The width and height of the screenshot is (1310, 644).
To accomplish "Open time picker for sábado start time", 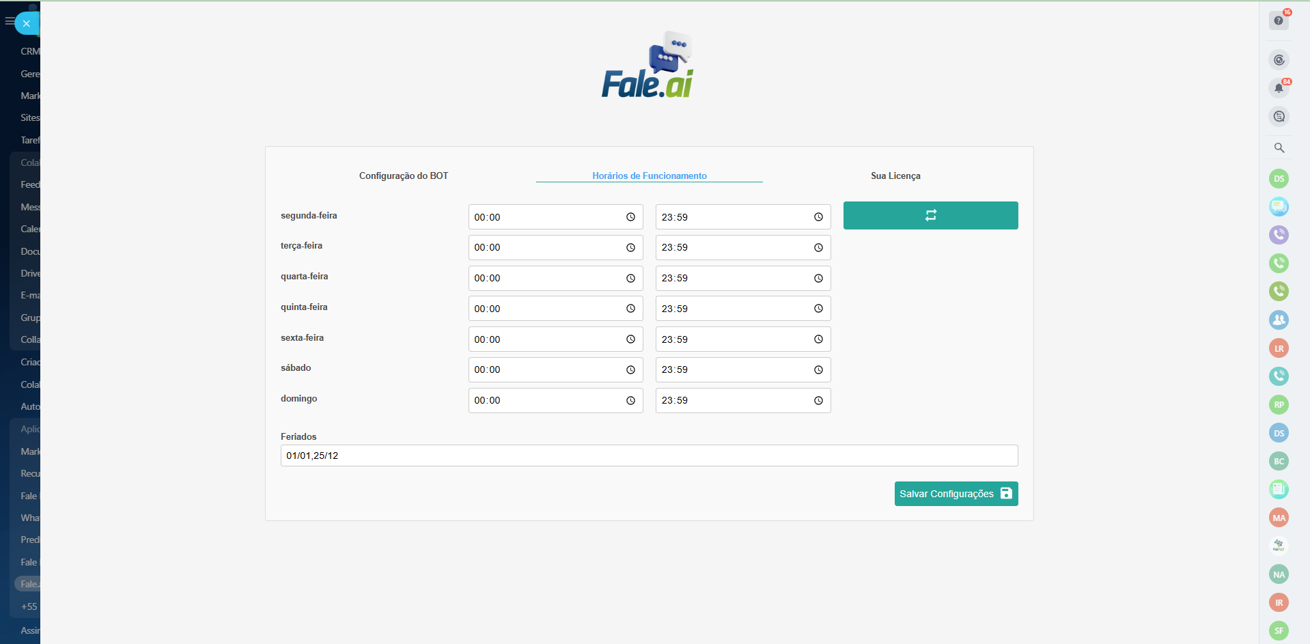I will 630,370.
